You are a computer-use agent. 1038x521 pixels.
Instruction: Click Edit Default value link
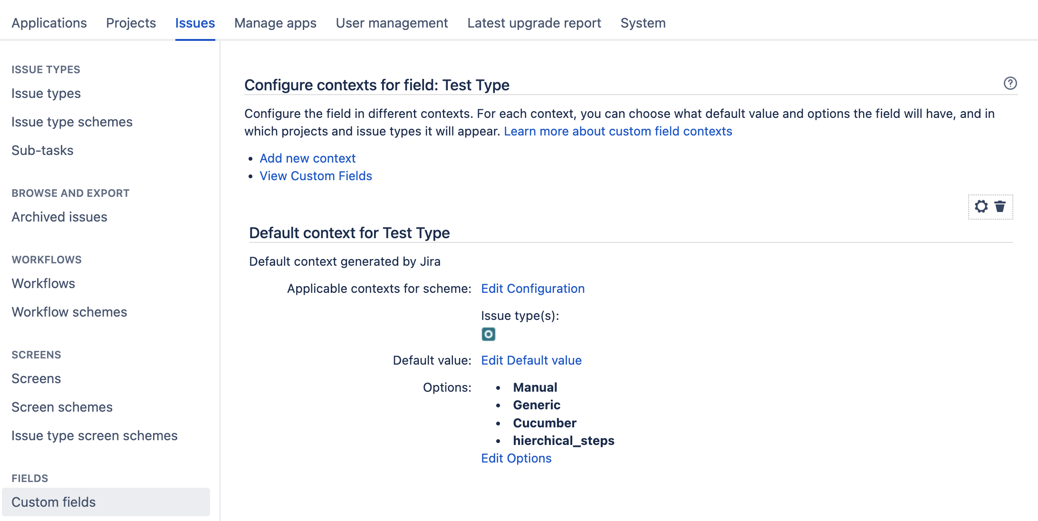[531, 360]
